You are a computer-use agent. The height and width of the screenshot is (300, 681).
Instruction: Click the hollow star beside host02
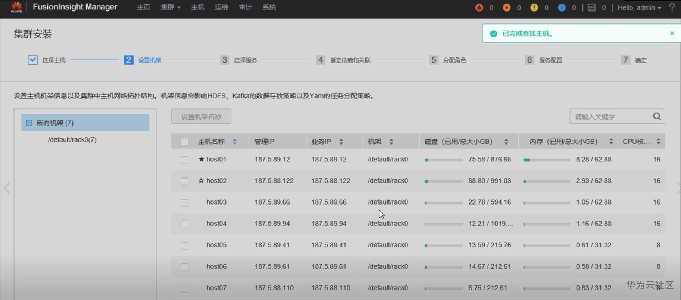[201, 181]
